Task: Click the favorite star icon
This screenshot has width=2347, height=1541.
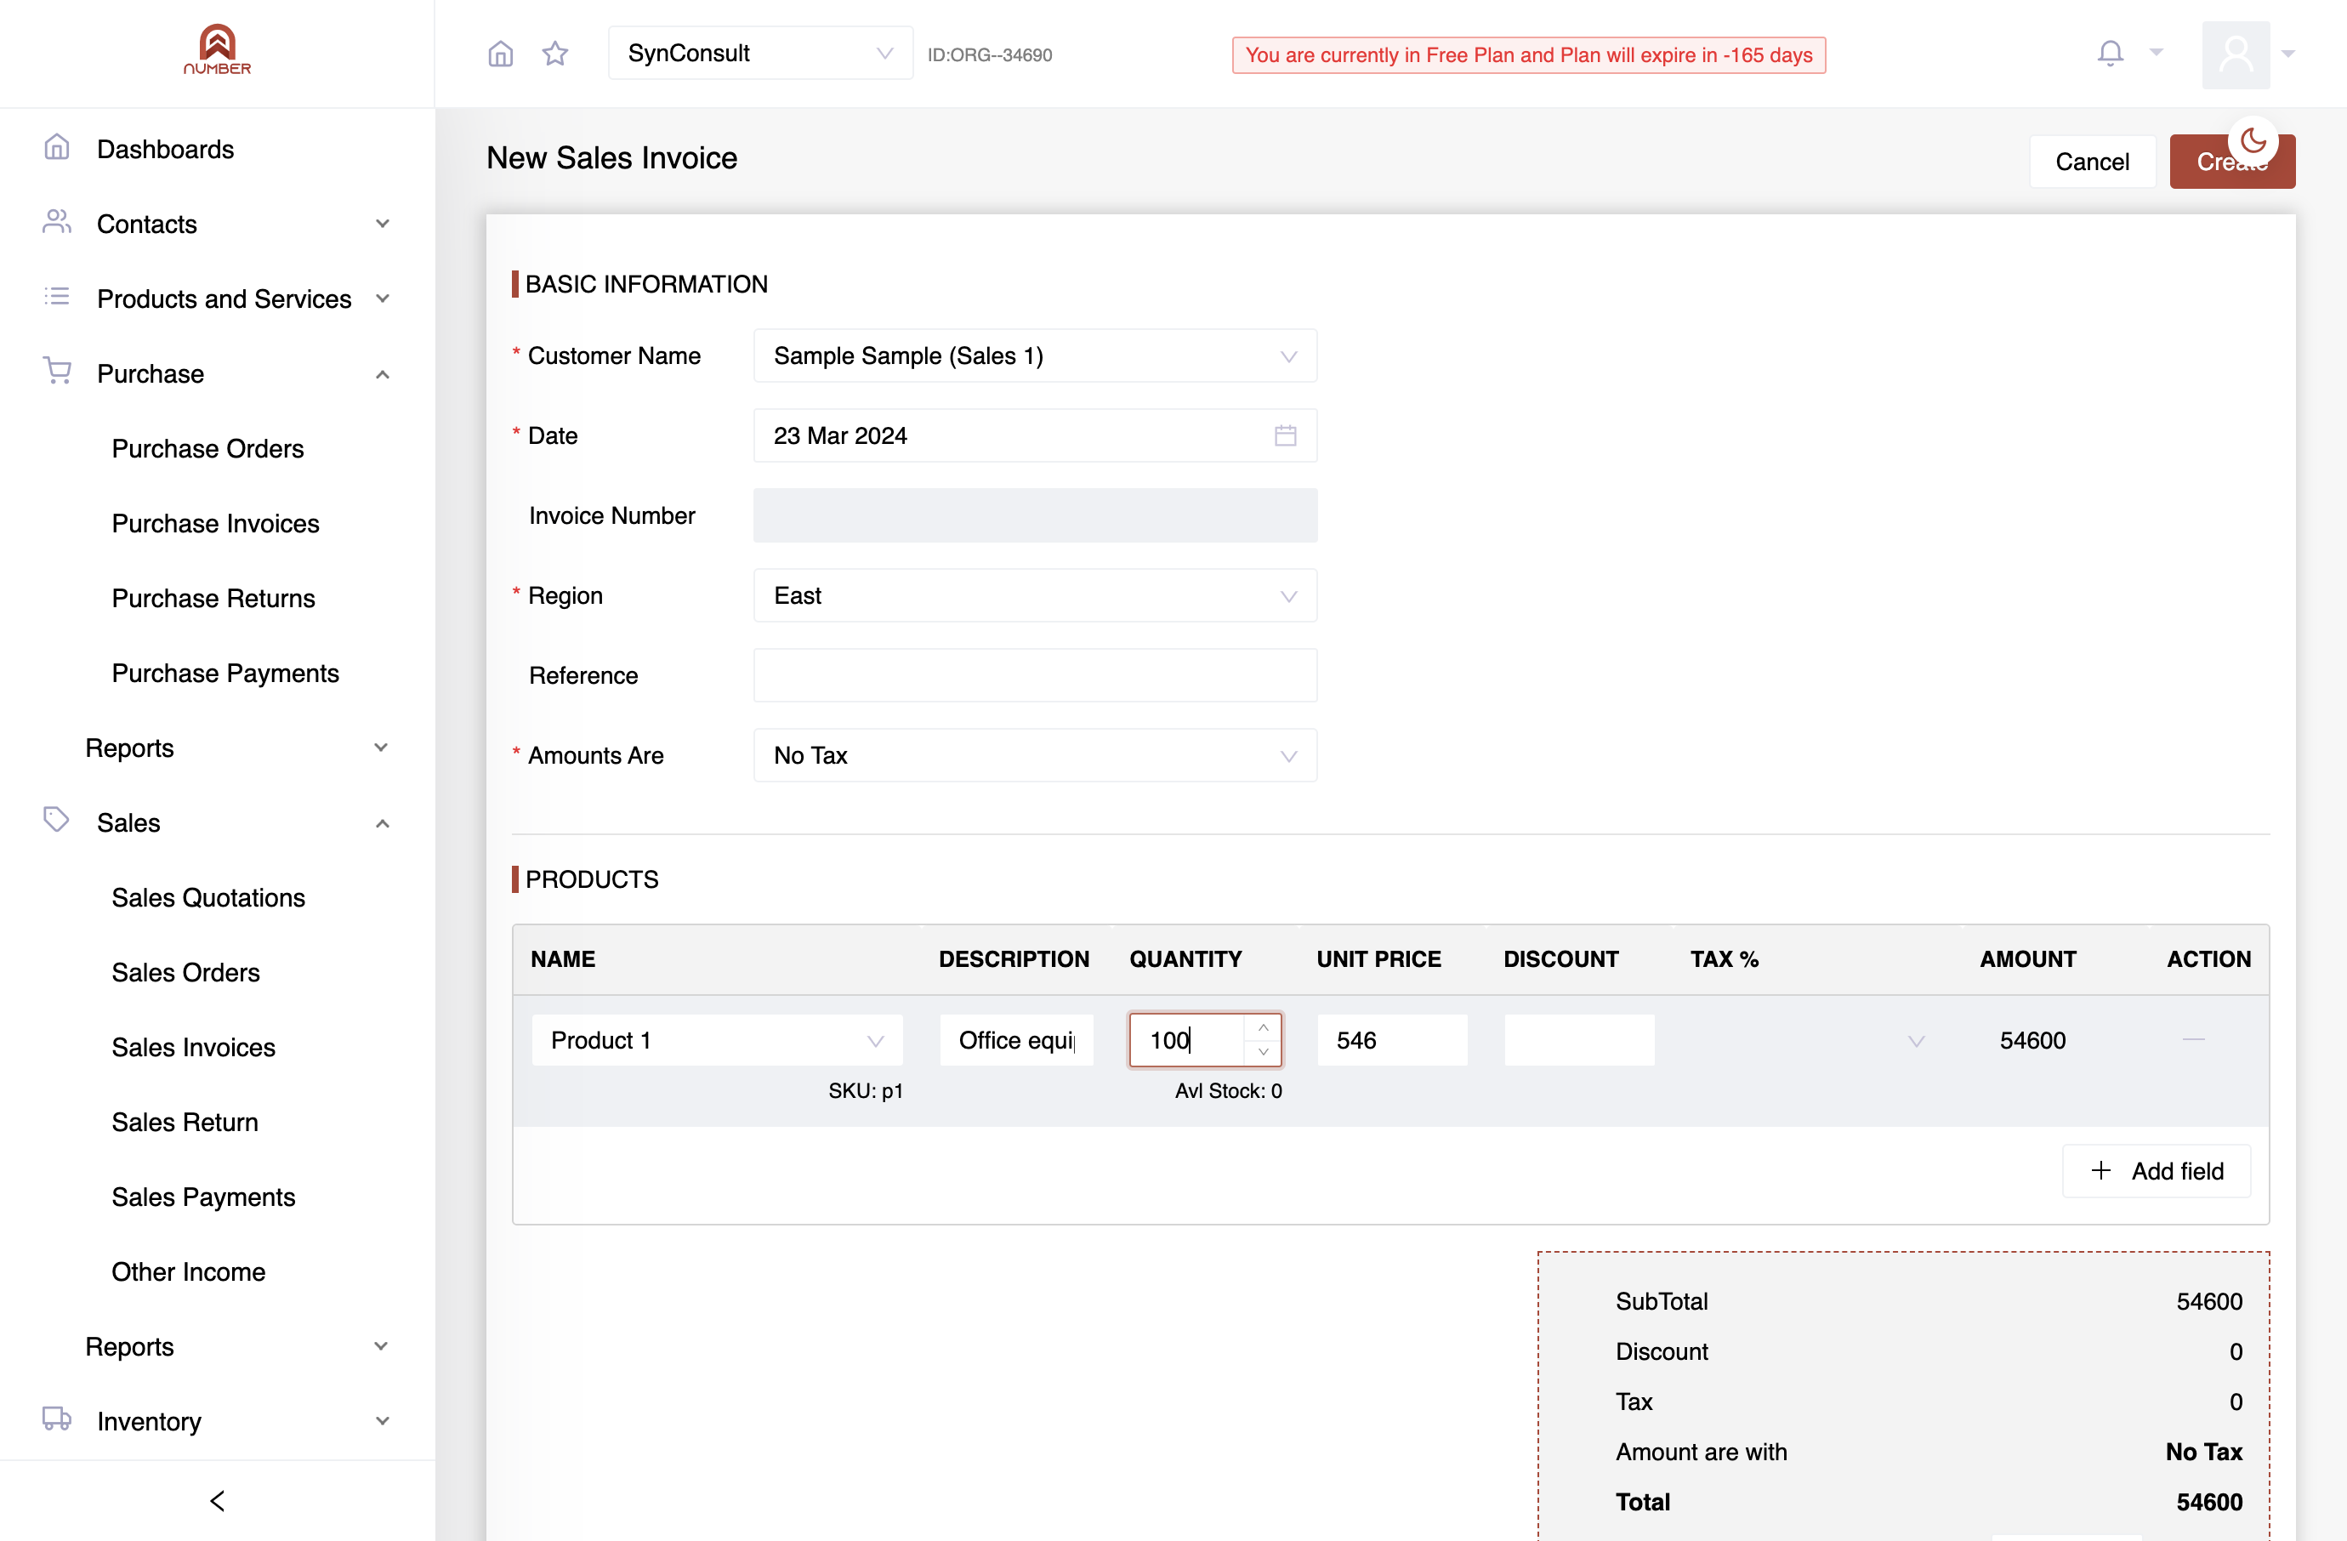Action: (x=555, y=54)
